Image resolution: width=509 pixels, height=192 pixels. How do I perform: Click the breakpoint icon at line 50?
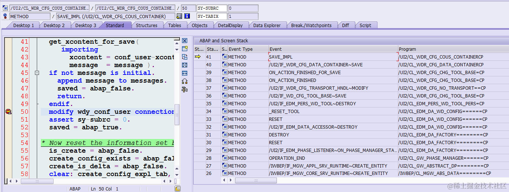click(x=8, y=112)
